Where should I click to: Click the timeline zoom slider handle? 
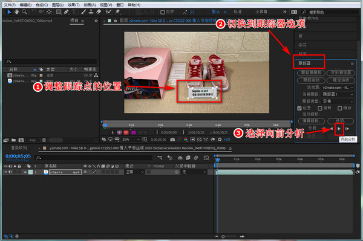pos(223,236)
